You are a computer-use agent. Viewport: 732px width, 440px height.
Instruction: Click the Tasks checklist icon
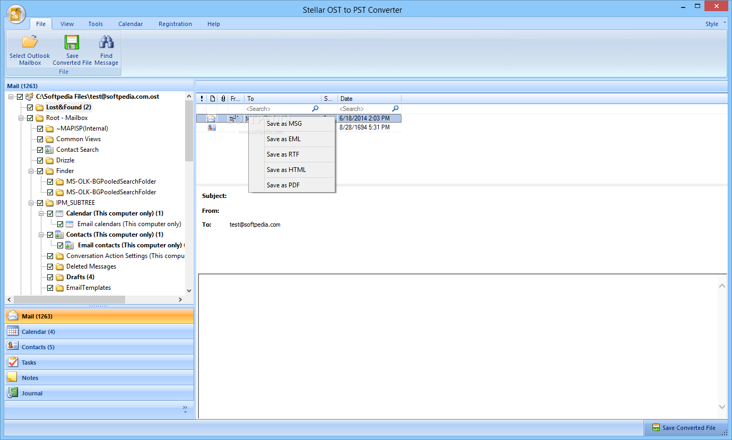click(13, 361)
